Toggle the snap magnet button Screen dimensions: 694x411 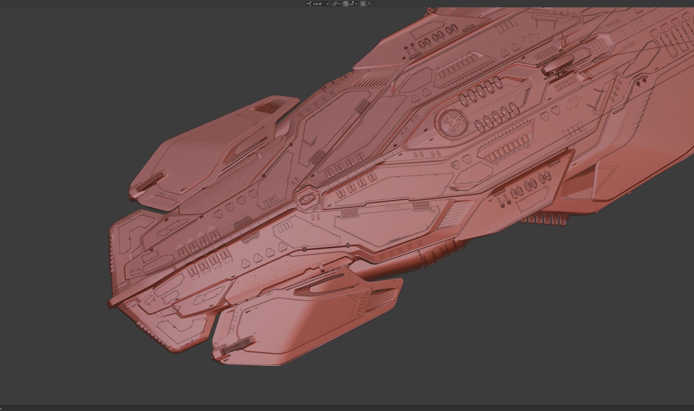(346, 4)
